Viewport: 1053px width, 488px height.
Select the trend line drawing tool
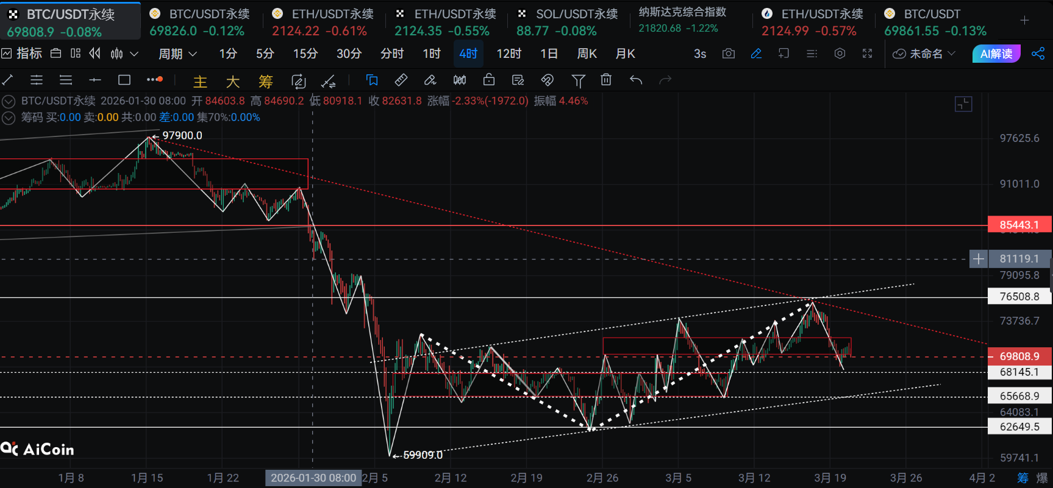[8, 80]
